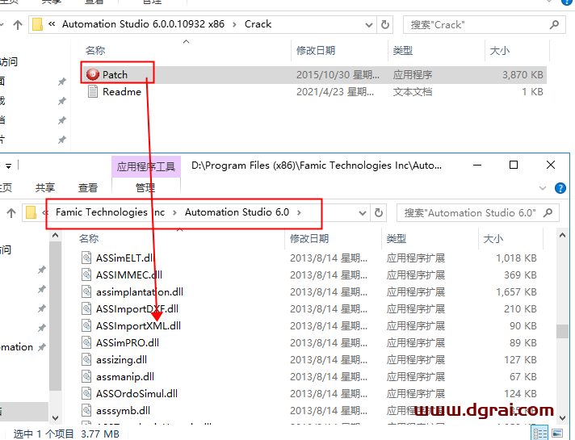This screenshot has height=440, width=575.
Task: Click the assmanip.dll file icon
Action: [86, 376]
